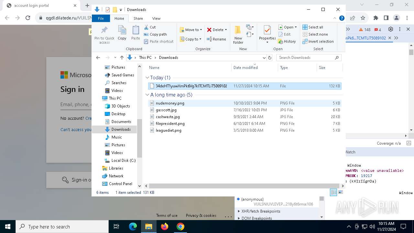Screen dimensions: 414x233
Task: Switch to the Share ribbon tab
Action: click(138, 18)
